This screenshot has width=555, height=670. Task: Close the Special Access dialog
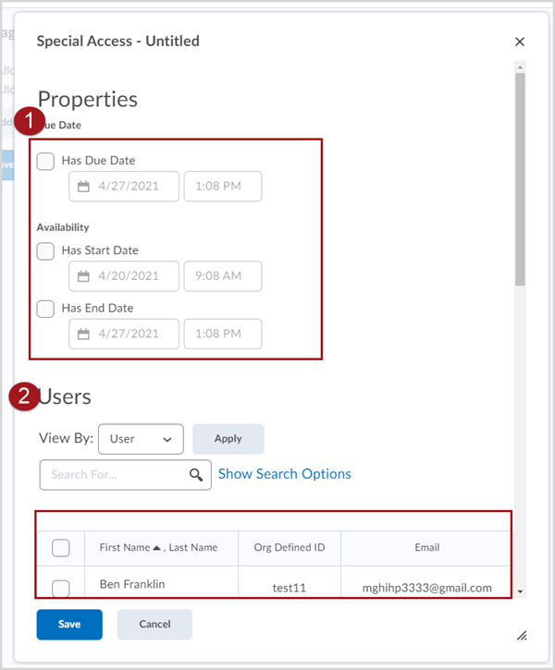point(520,42)
